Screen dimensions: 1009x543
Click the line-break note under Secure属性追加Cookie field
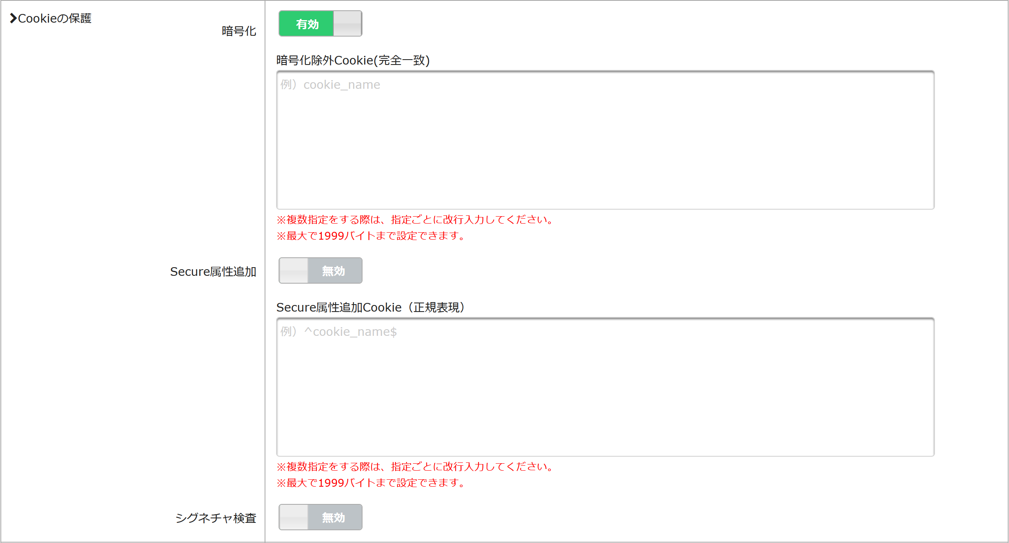tap(415, 467)
